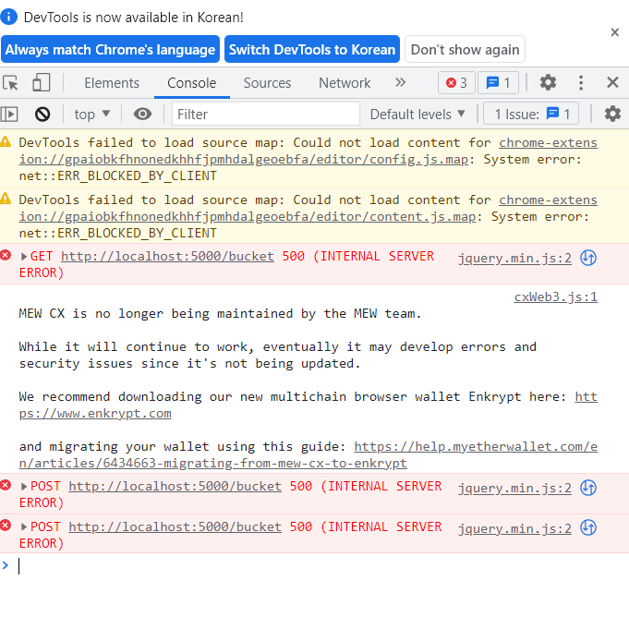Viewport: 629px width, 617px height.
Task: Open the Elements tab
Action: 112,83
